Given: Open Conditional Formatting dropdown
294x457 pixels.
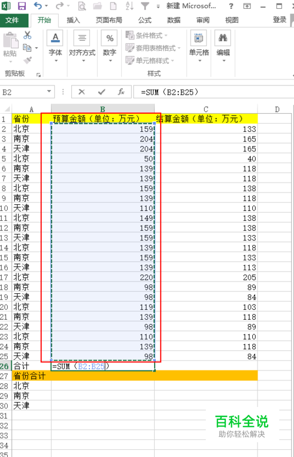Looking at the screenshot, I should pos(147,35).
